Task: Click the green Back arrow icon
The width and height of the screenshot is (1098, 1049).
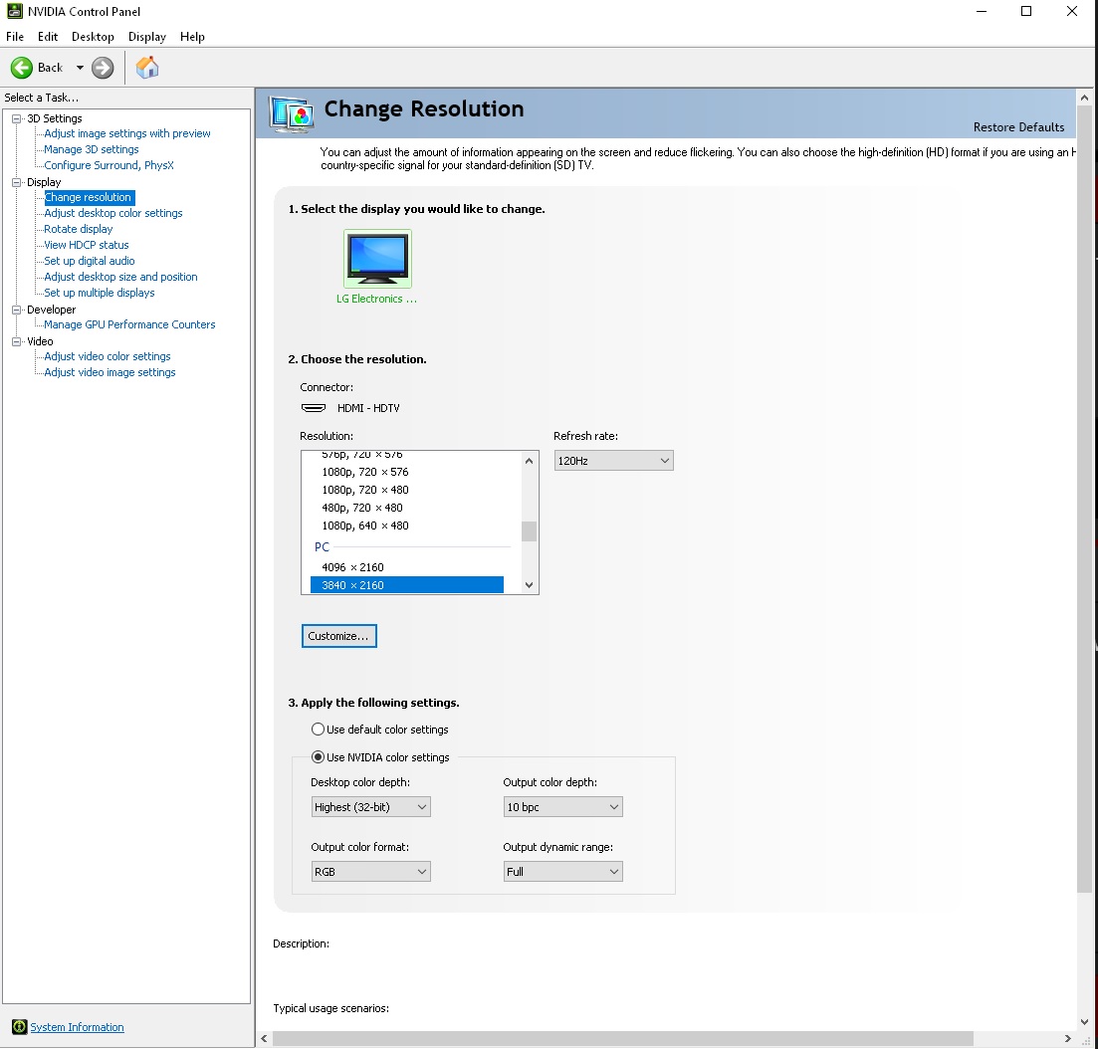Action: pos(22,68)
